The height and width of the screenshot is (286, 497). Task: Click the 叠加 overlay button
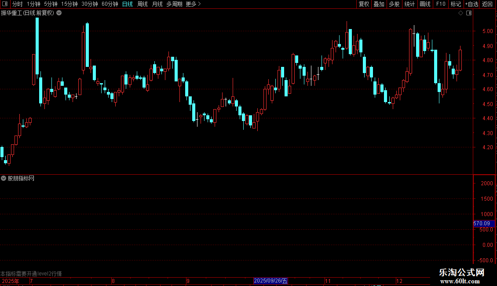click(379, 4)
